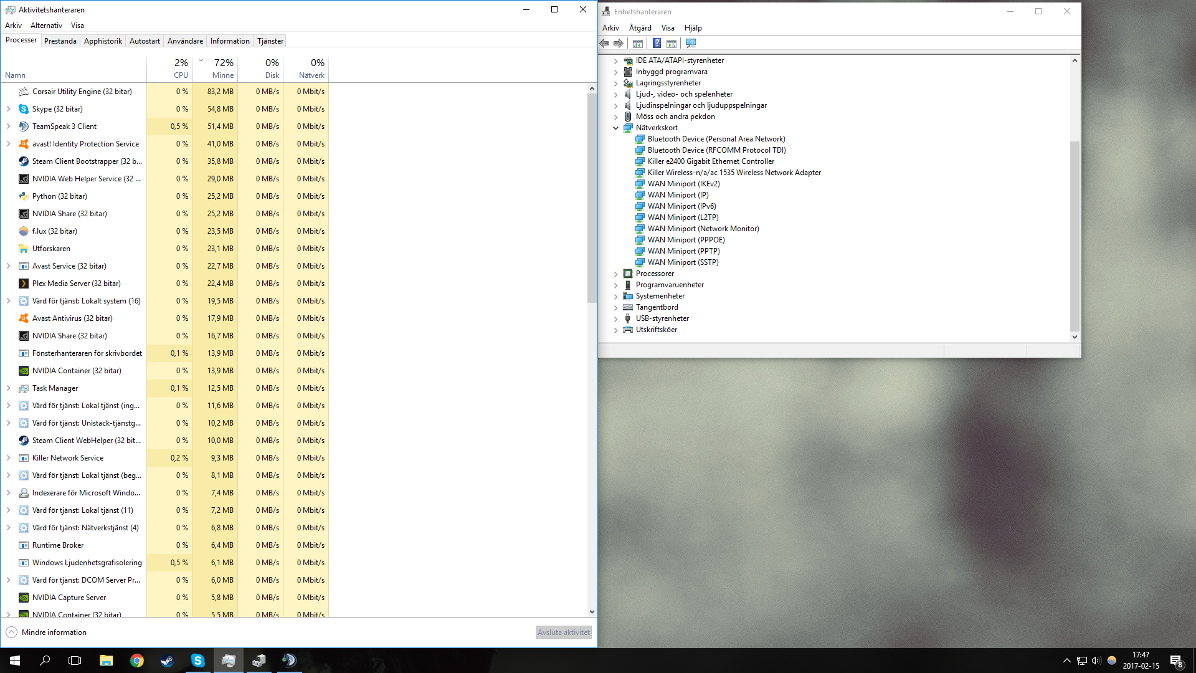Collapse details via Mindre information arrow
The width and height of the screenshot is (1196, 673).
[11, 632]
